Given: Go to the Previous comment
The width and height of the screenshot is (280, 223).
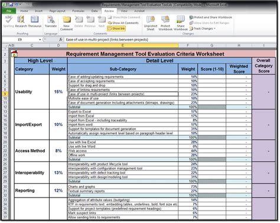Looking at the screenshot, I should [x=90, y=21].
